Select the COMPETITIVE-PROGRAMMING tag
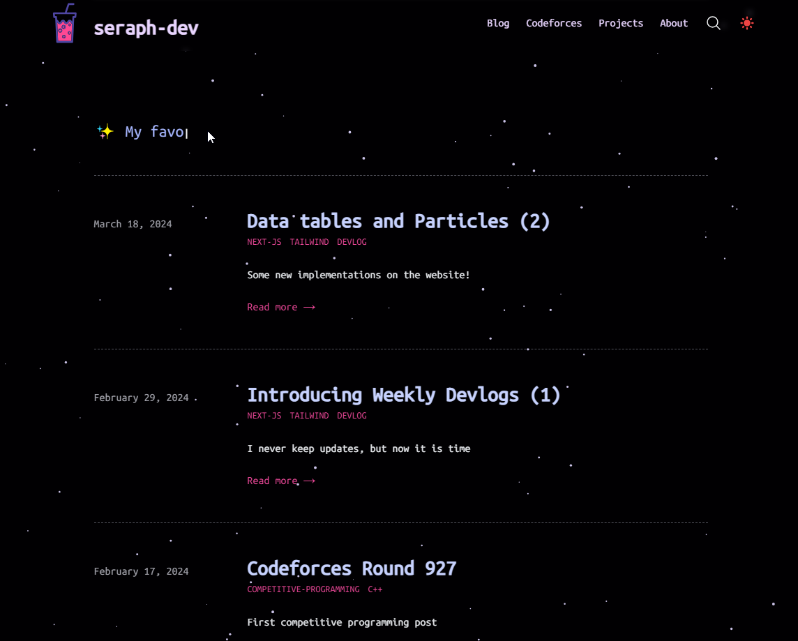Screen dimensions: 798x641 tap(303, 589)
